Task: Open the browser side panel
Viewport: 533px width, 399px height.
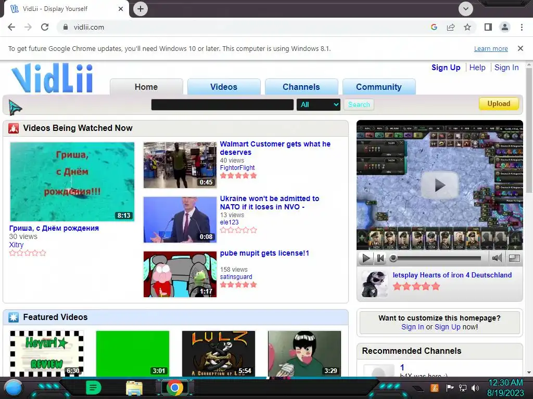Action: (x=488, y=27)
